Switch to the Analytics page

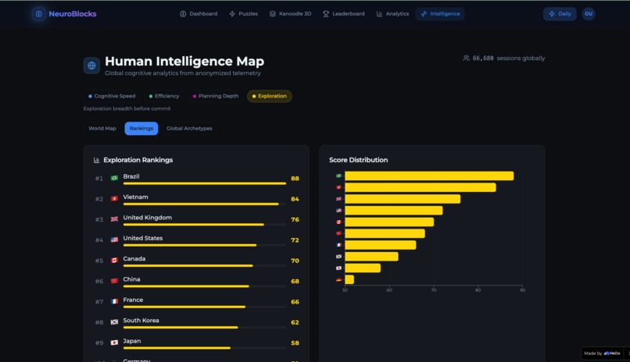392,13
